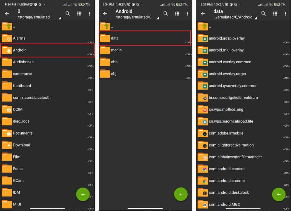Open the com.android.chrome folder
The image size is (291, 211).
coord(226,181)
